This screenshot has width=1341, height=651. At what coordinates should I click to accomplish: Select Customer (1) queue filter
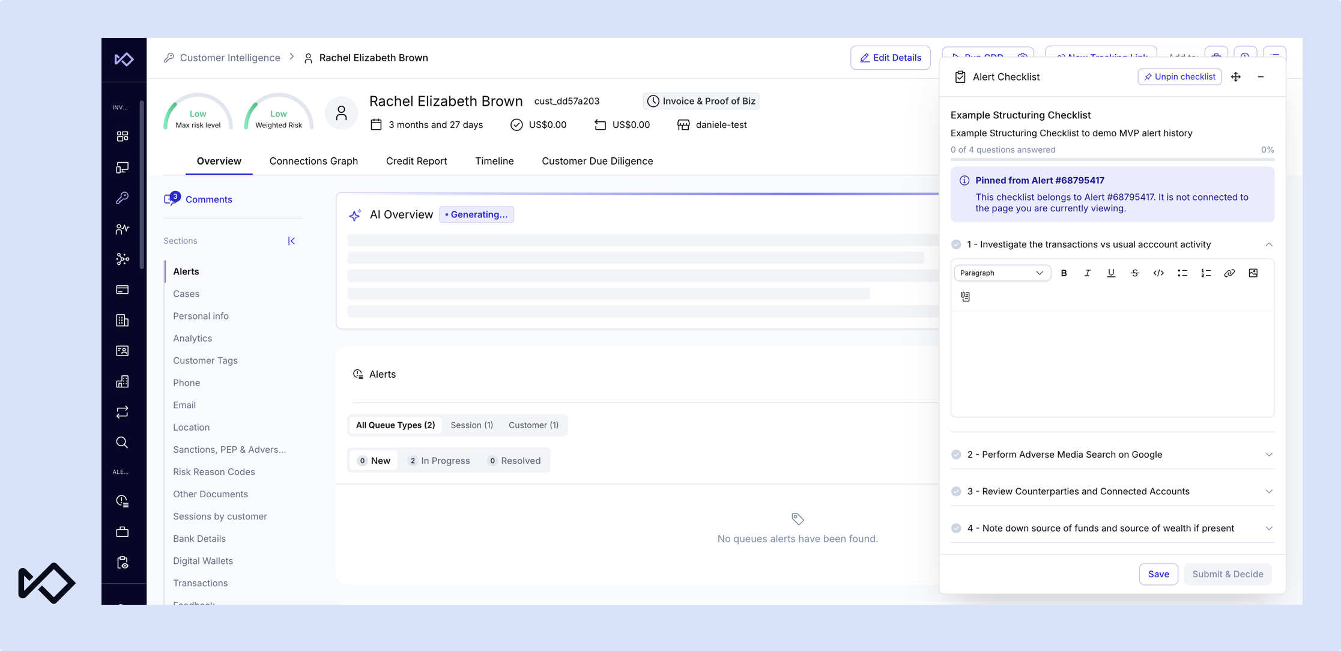(533, 425)
